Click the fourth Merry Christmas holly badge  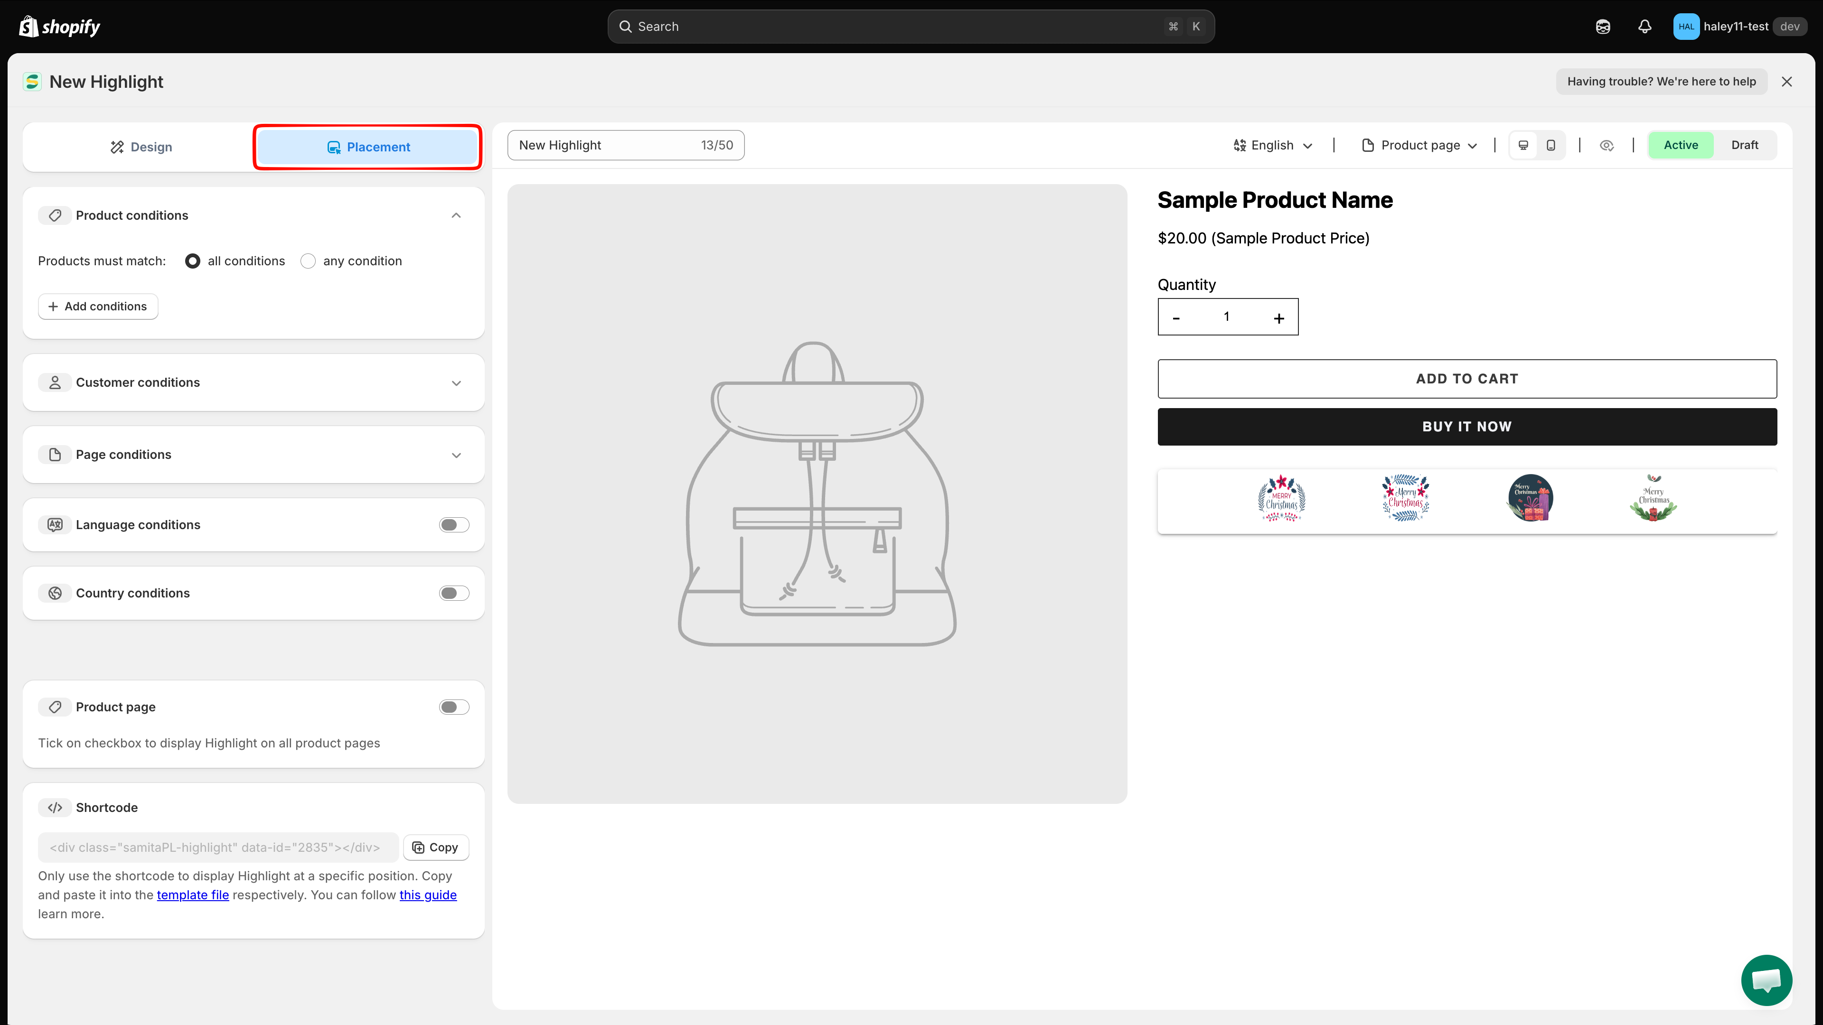[1654, 499]
